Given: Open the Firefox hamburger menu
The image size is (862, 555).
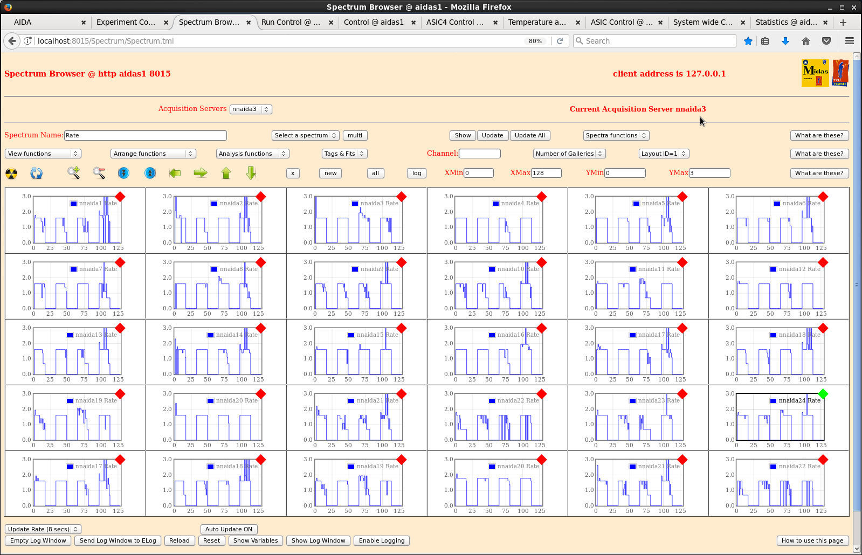Looking at the screenshot, I should coord(850,41).
